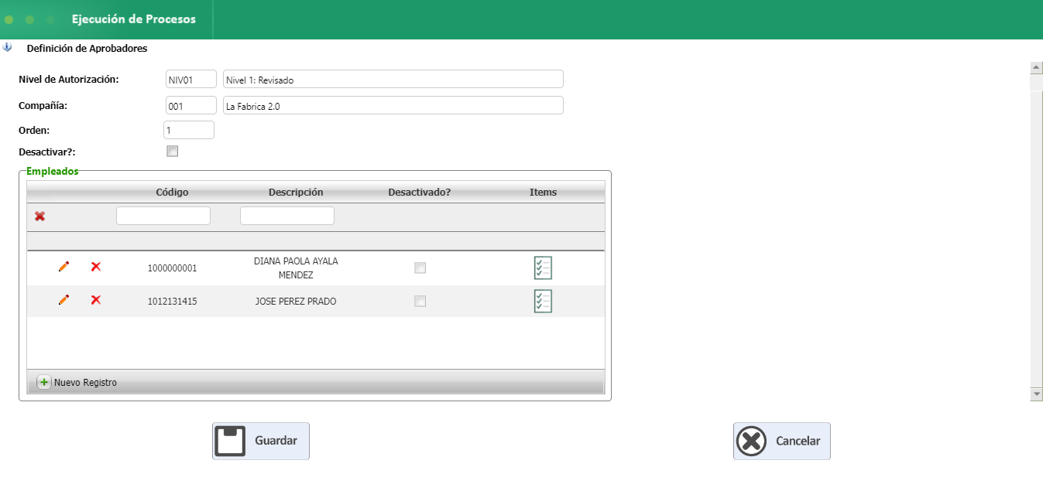Viewport: 1043px width, 491px height.
Task: Click pencil icon for Jose Perez Prado
Action: pyautogui.click(x=63, y=300)
